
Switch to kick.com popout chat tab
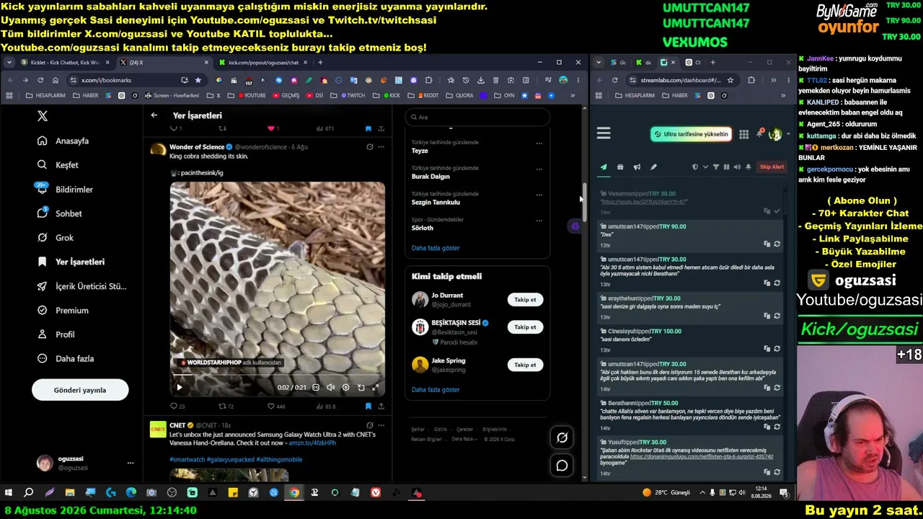(263, 63)
